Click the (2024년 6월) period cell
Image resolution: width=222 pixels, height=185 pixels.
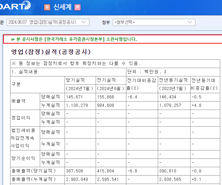click(x=111, y=89)
